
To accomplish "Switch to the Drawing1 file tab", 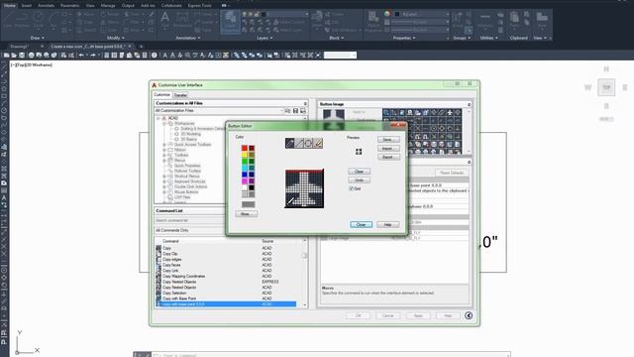I will point(20,47).
